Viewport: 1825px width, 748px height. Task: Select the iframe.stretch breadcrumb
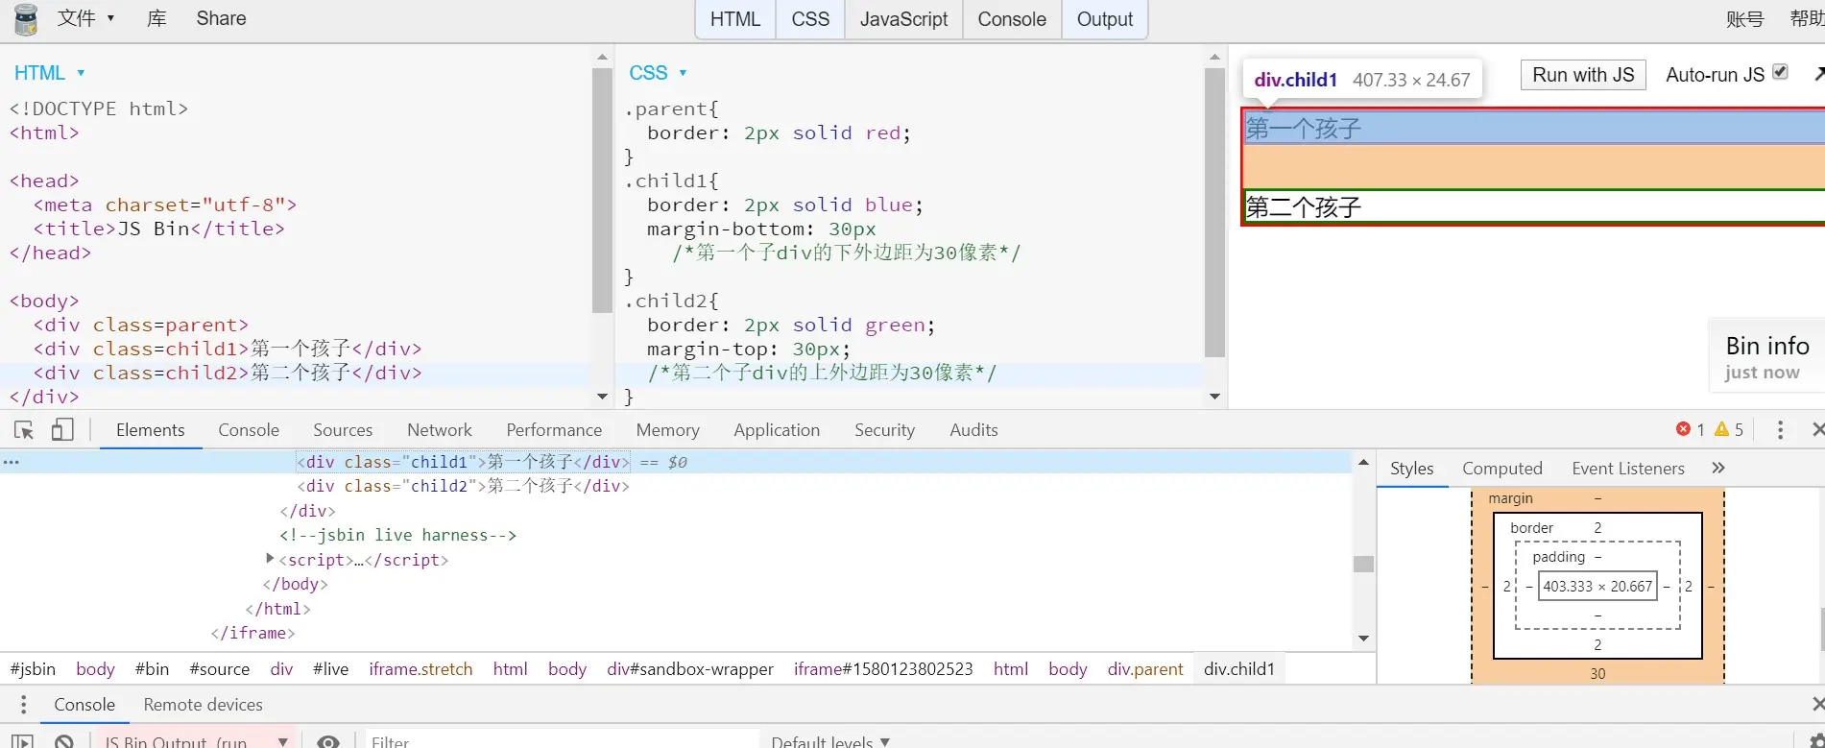click(420, 669)
